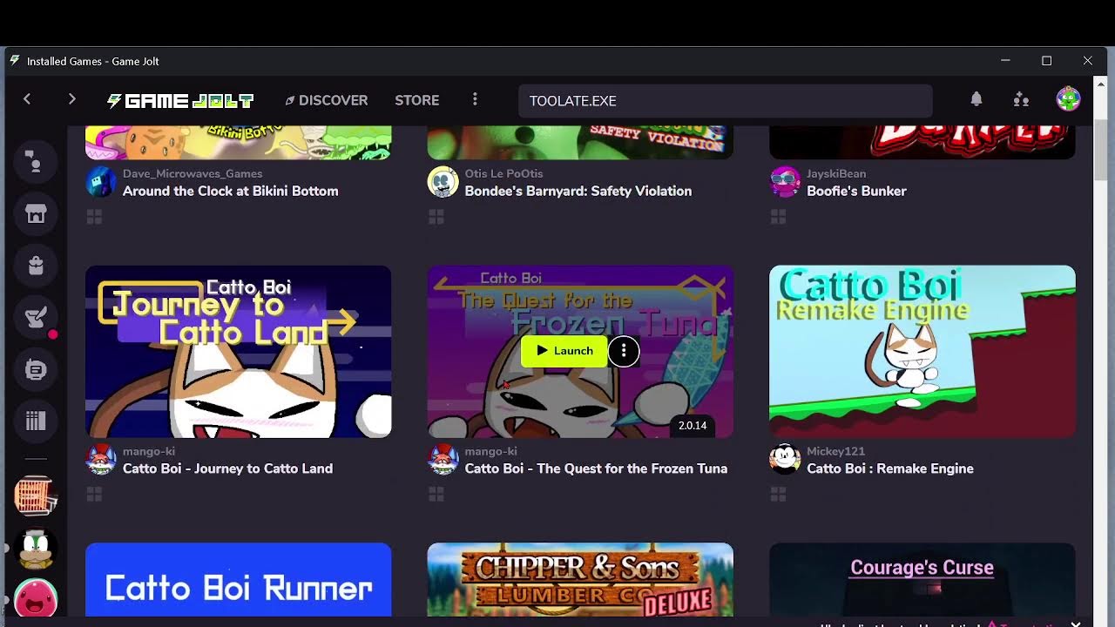Launch Catto Boi - The Quest for the Frozen Tuna
Viewport: 1115px width, 627px height.
point(564,351)
